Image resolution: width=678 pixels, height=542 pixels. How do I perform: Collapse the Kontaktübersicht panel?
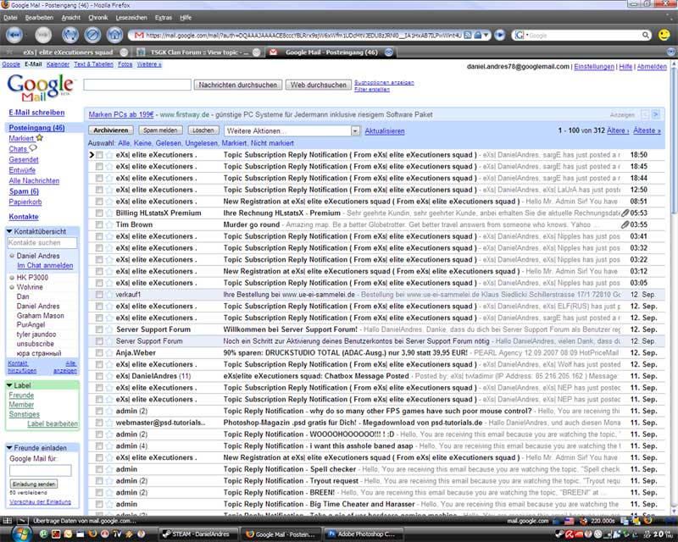coord(10,230)
